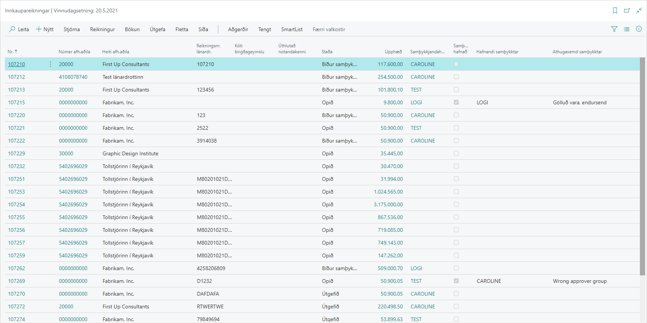
Task: Bookmark this page with bookmark icon
Action: pyautogui.click(x=615, y=11)
